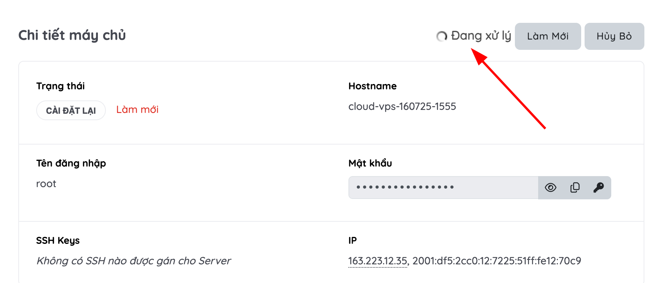Click the Hủy Bỏ button

pyautogui.click(x=614, y=36)
